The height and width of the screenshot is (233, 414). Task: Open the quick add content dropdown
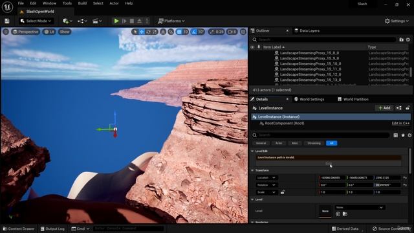67,21
